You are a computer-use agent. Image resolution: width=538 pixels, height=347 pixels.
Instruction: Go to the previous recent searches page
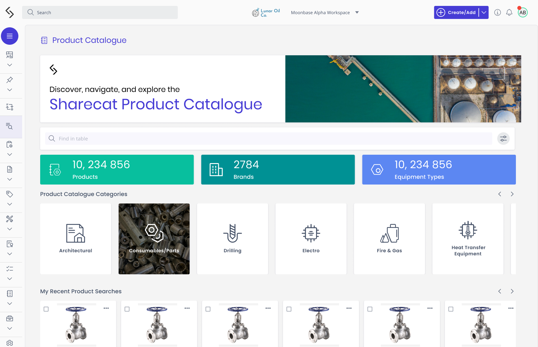(500, 291)
